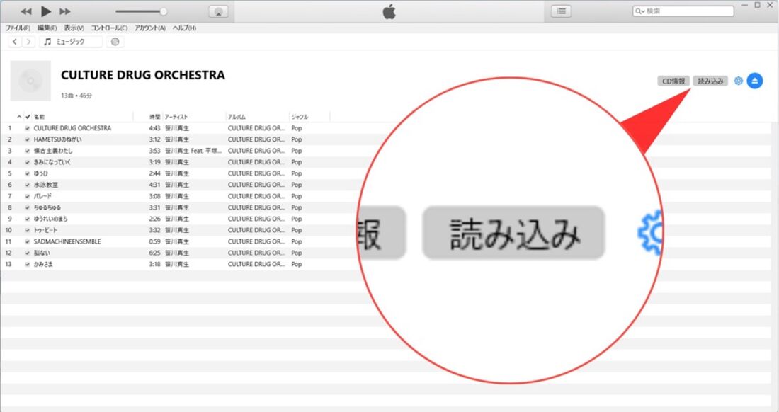Uncheck the きみになっていく track checkbox
Viewport: 779px width, 412px height.
pyautogui.click(x=28, y=162)
